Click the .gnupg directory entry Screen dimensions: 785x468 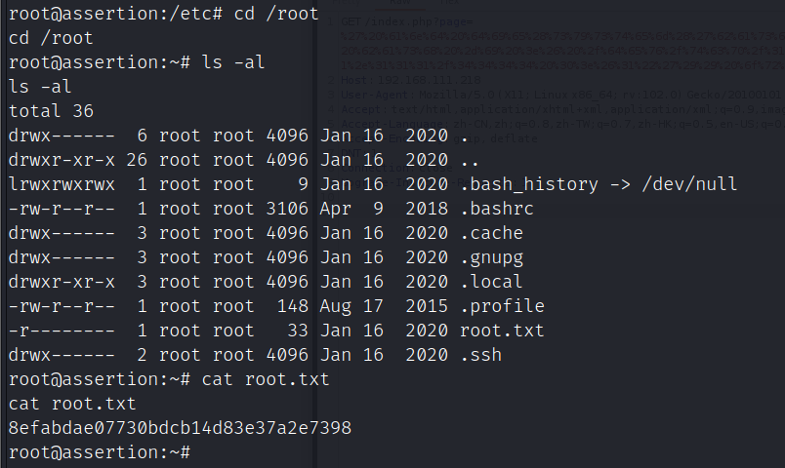point(491,258)
